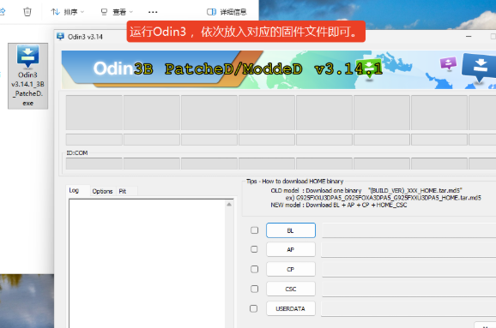Open the sort (排序) dropdown in Explorer
The height and width of the screenshot is (328, 496).
click(x=68, y=12)
